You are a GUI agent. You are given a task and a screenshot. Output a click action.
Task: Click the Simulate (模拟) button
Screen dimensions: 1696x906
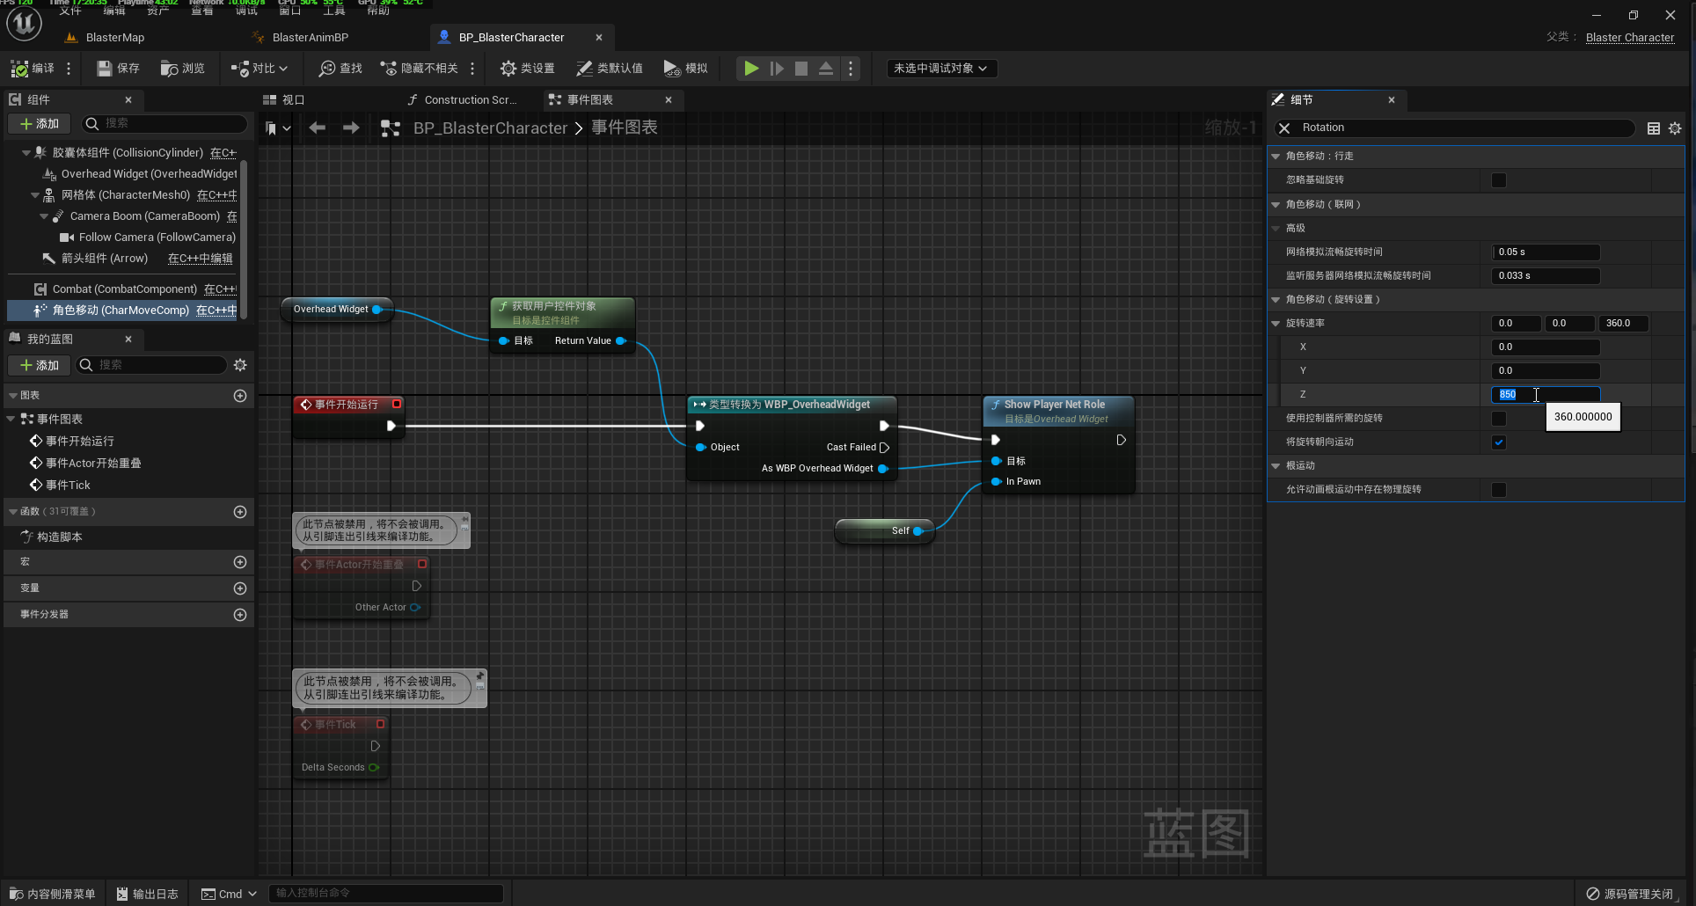click(x=685, y=69)
